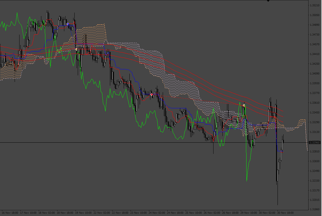Screen dimensions: 322x216
Task: Click the 22 Nov 02:00 time axis label
Action: tap(102, 213)
